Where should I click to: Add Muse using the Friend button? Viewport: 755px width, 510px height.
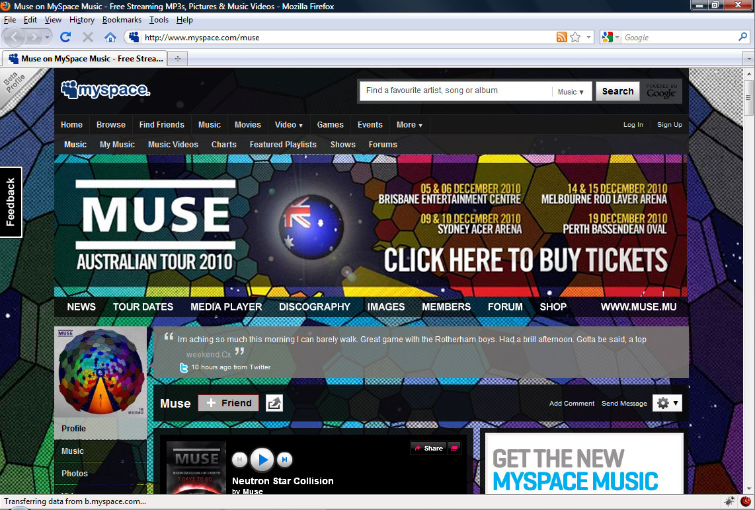(x=228, y=403)
